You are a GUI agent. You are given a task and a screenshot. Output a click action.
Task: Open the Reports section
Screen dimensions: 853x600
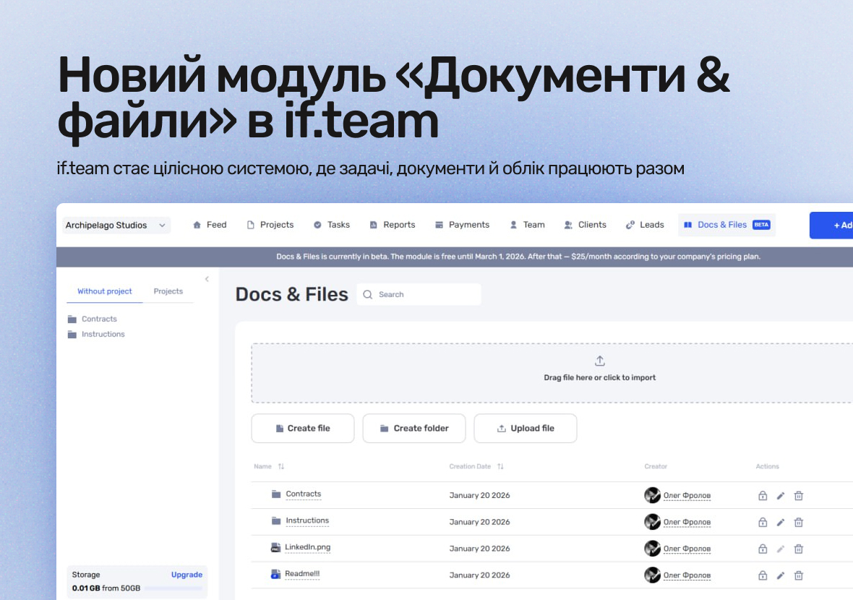click(393, 225)
